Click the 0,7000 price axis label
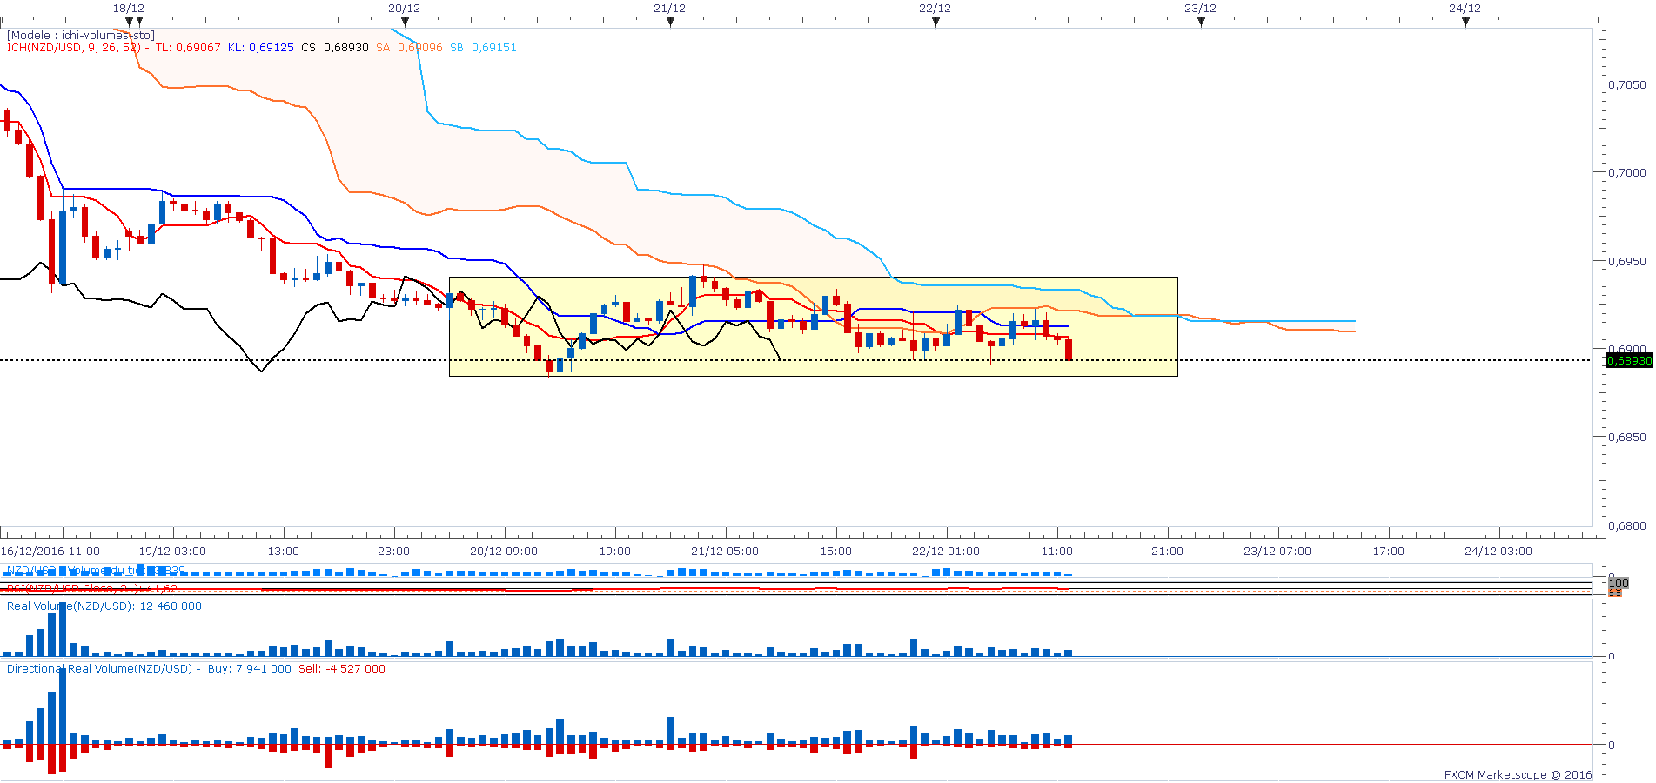 coord(1627,173)
